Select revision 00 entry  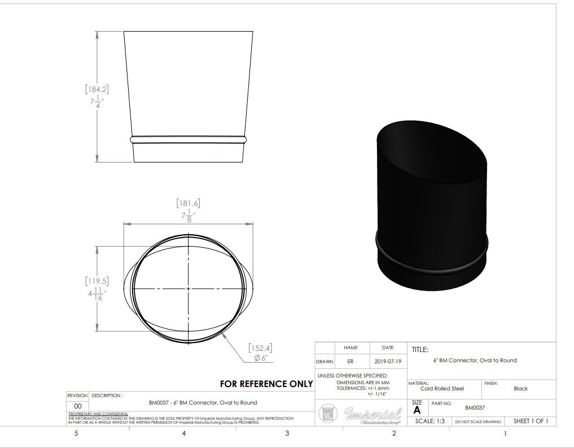(78, 405)
